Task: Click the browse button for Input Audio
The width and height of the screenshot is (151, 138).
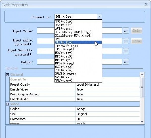Action: tap(126, 41)
